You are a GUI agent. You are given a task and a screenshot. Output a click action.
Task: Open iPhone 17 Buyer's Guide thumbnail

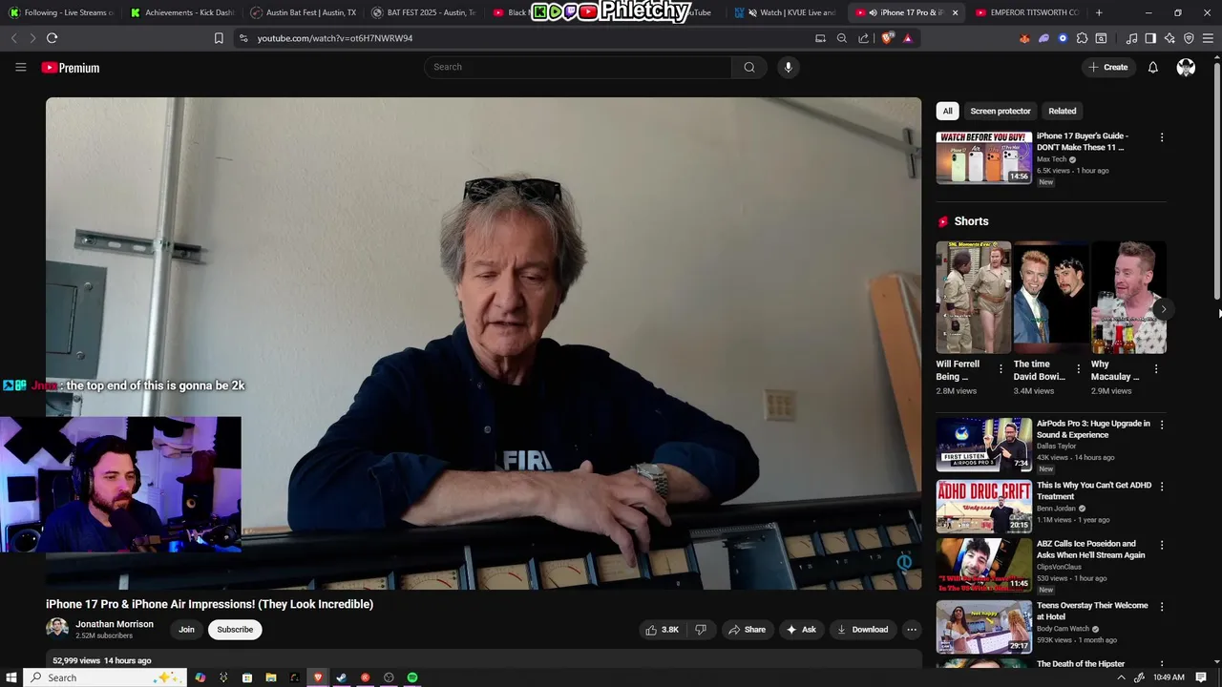pyautogui.click(x=984, y=157)
